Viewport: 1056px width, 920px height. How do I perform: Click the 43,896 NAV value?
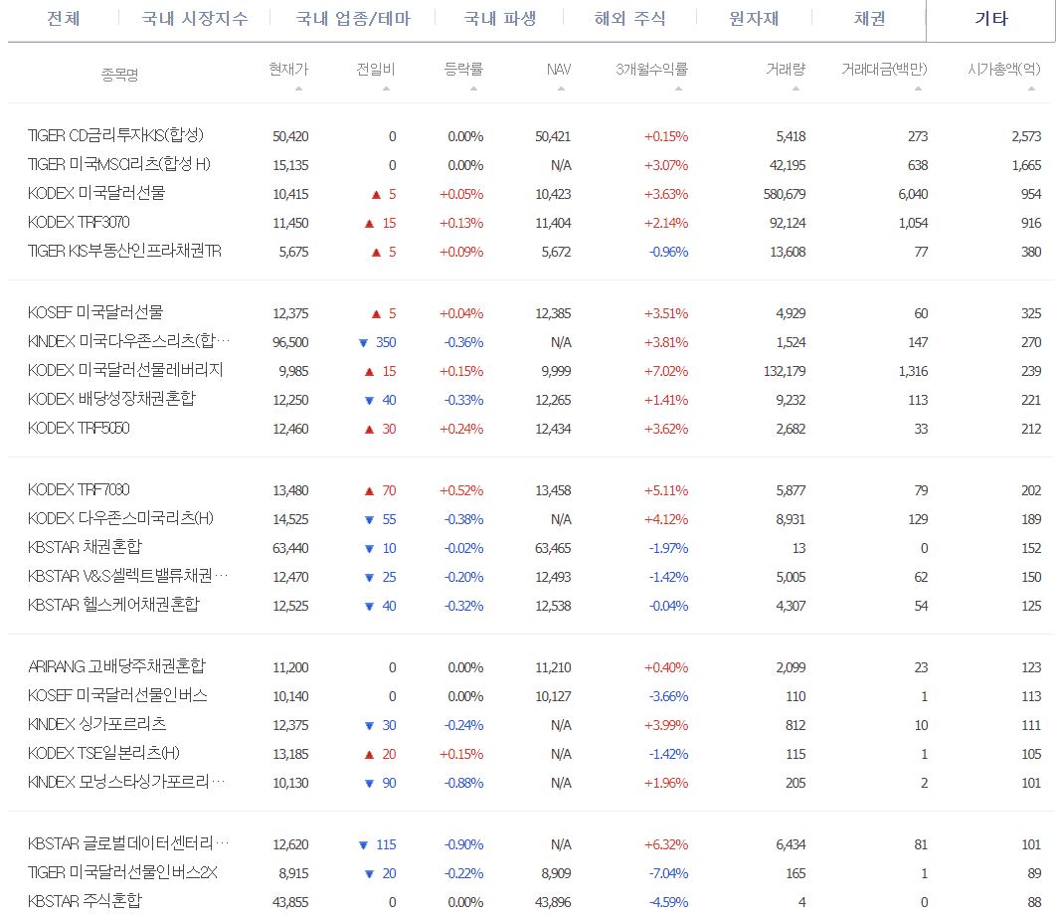tap(553, 903)
